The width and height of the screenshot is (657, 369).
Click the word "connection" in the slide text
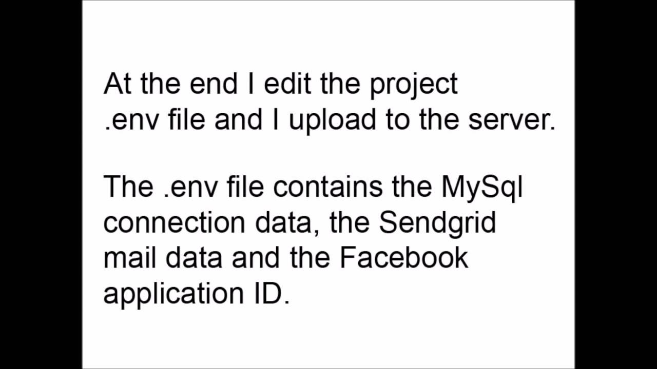point(174,222)
